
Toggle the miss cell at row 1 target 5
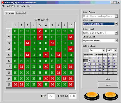[x=40, y=31]
